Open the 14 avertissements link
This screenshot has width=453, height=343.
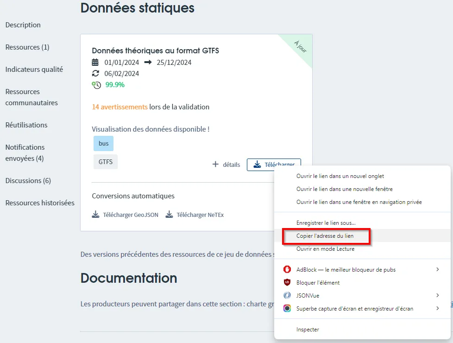[x=120, y=107]
